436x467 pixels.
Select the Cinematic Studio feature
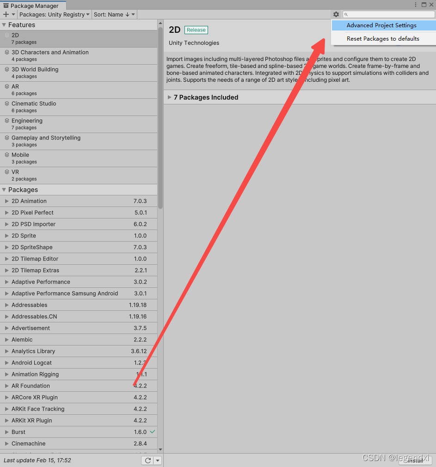coord(79,107)
